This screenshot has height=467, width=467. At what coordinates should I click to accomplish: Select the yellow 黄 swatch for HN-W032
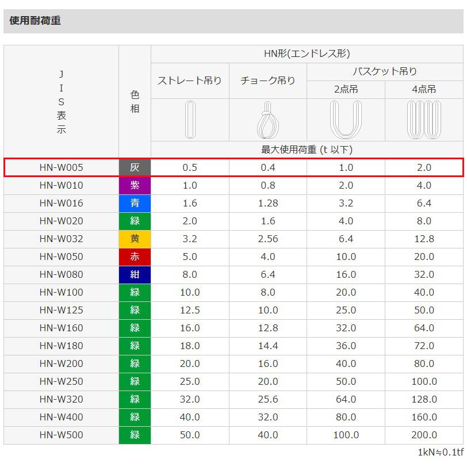point(135,239)
